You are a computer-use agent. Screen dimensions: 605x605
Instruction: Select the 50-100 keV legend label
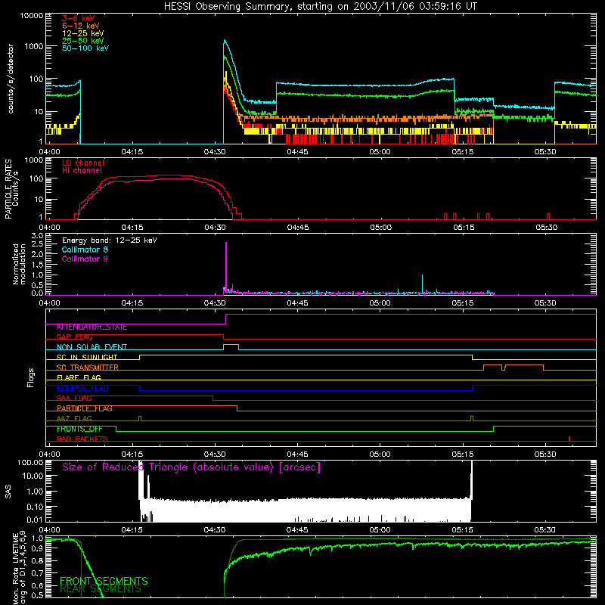click(x=85, y=48)
